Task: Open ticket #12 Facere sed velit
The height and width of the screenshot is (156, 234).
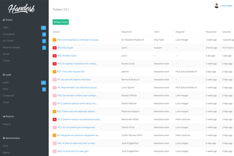Action: pyautogui.click(x=77, y=112)
